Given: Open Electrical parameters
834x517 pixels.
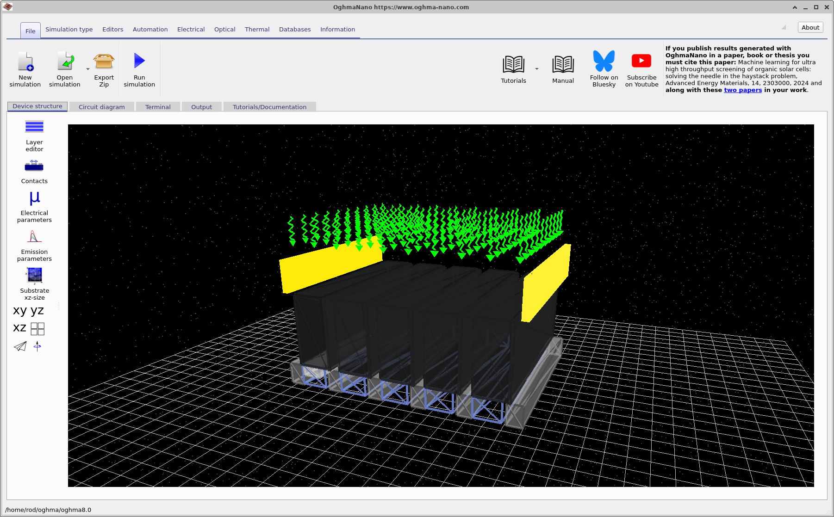Looking at the screenshot, I should (34, 203).
